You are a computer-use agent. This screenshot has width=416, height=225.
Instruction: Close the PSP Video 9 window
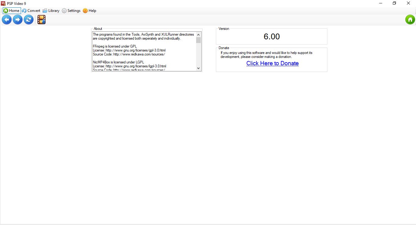pos(408,3)
